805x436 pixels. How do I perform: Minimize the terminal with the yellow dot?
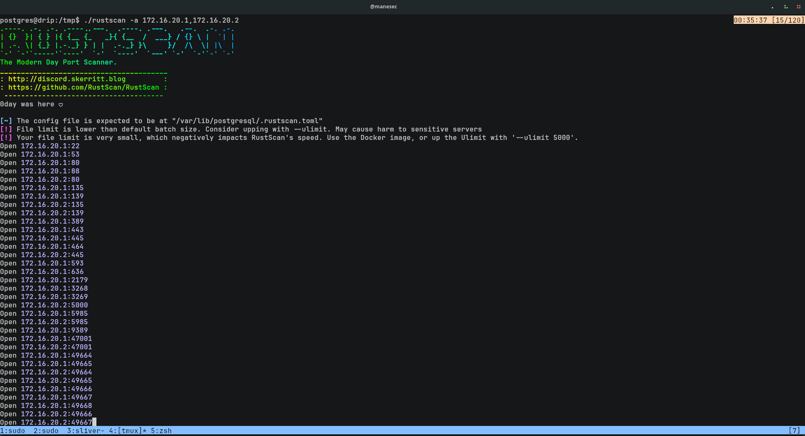(x=772, y=7)
